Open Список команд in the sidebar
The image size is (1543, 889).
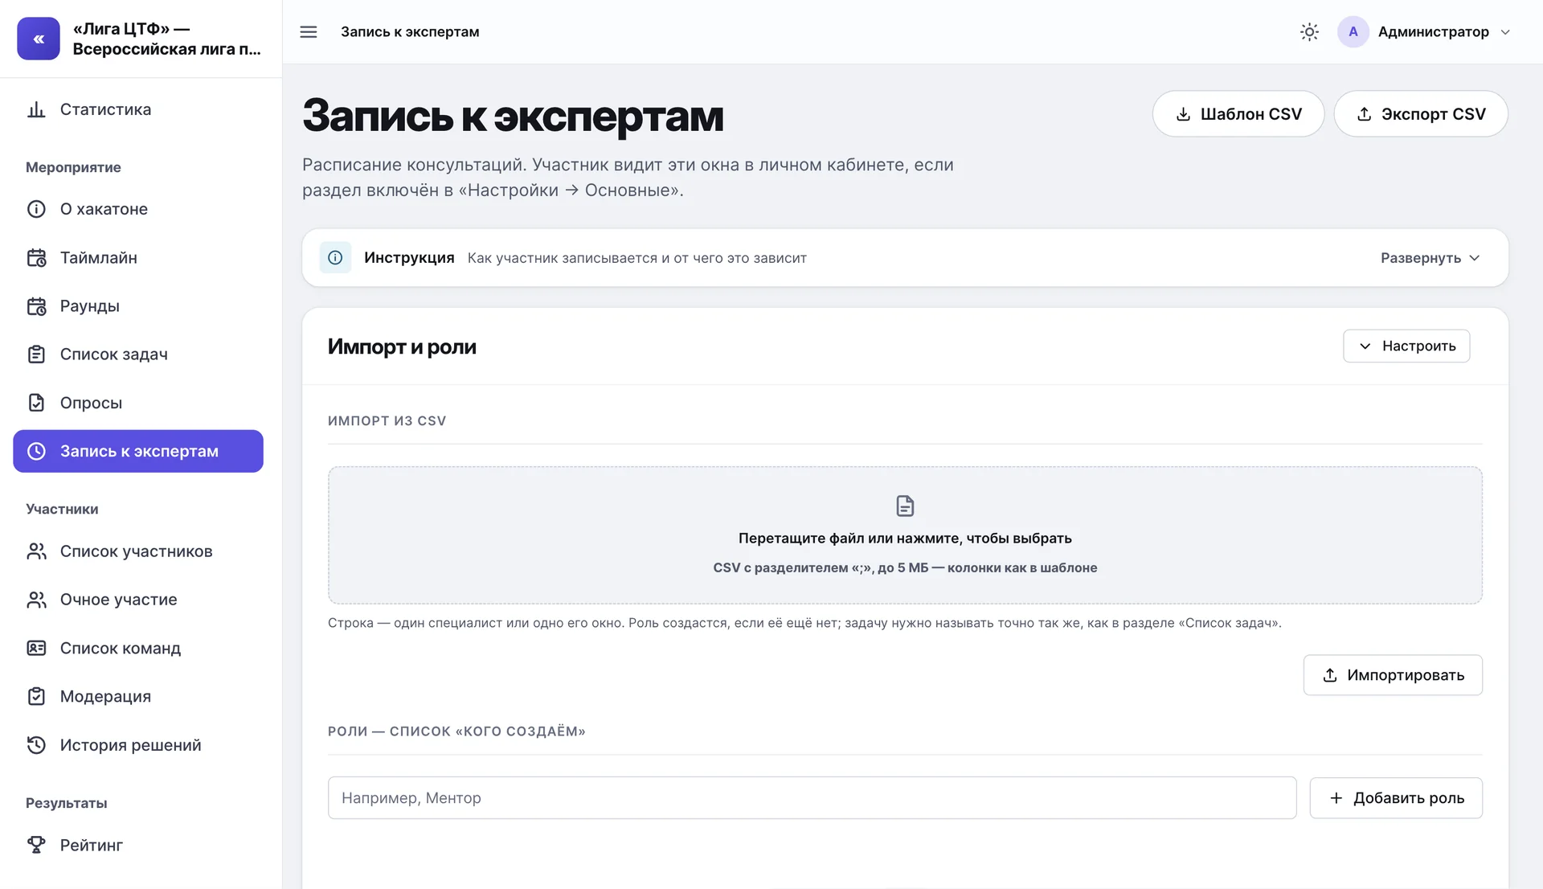pos(138,648)
